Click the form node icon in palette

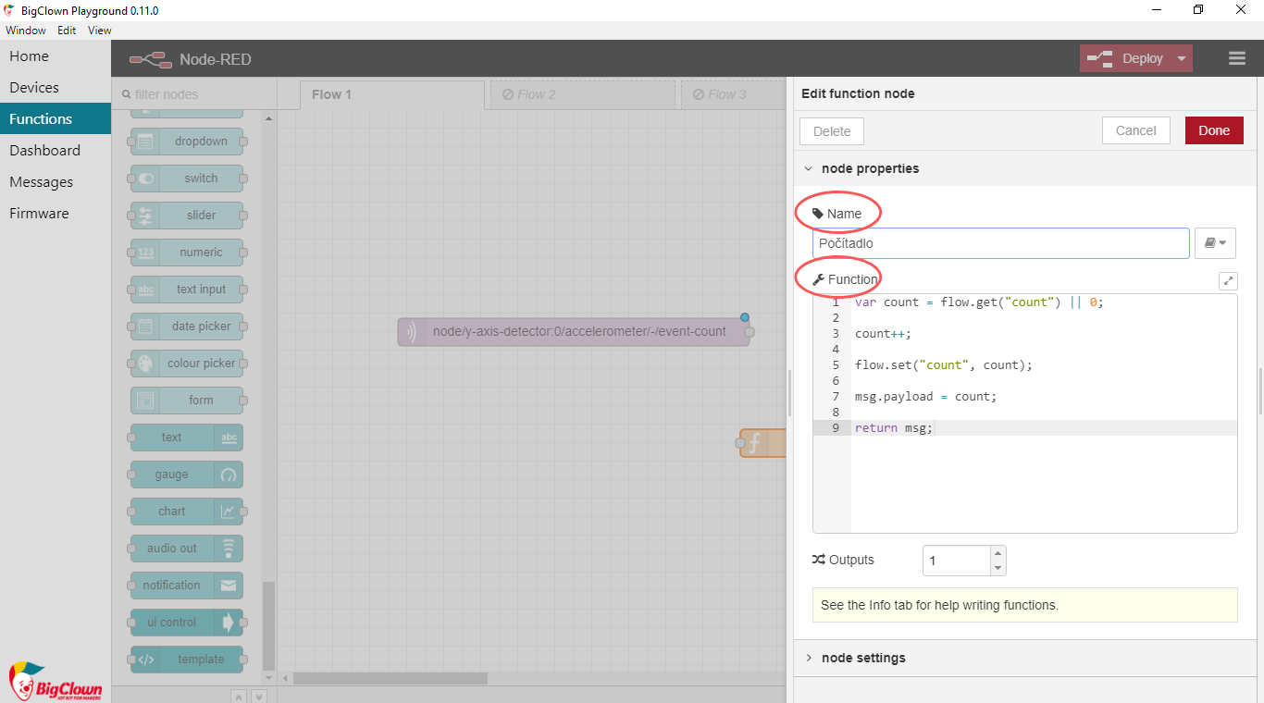coord(145,401)
